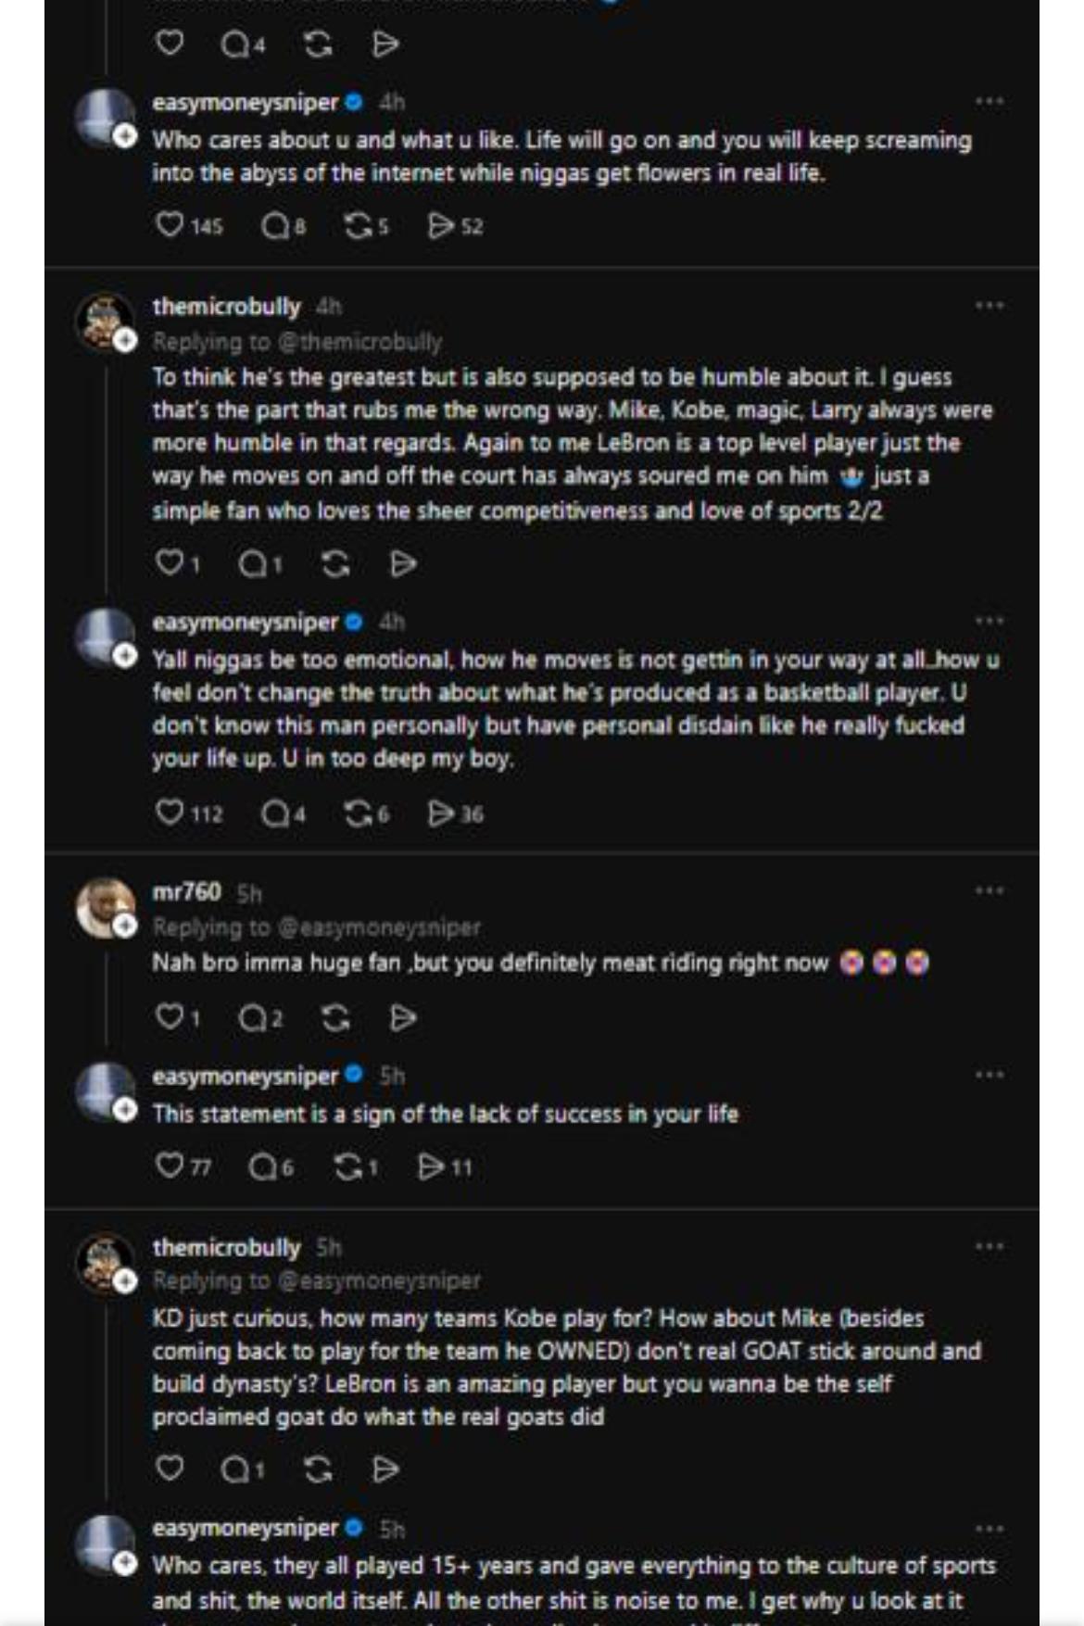
Task: Open the @easymoneysniper mention under themicrobully's 5h post
Action: tap(379, 1280)
